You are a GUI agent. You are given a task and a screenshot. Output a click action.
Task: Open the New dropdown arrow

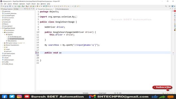pos(3,6)
